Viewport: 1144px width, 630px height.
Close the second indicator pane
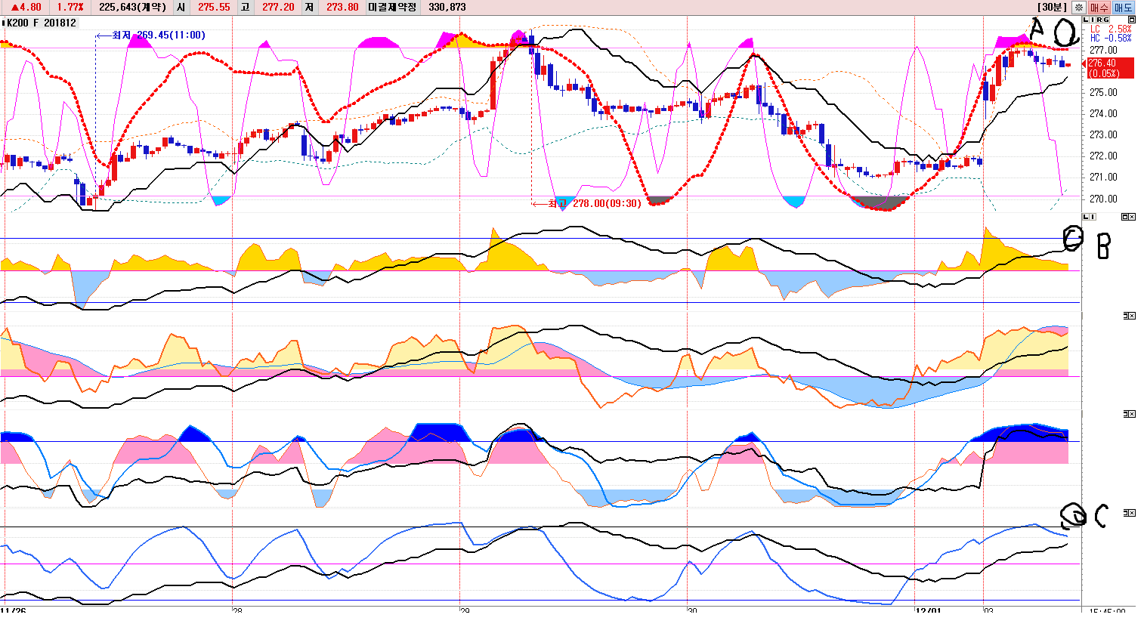tap(1132, 217)
